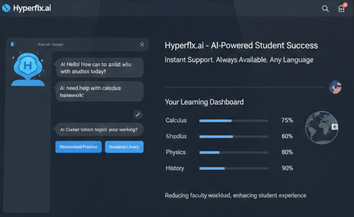Viewport: 354px width, 217px height.
Task: Click the '90%' value
Action: pyautogui.click(x=287, y=168)
